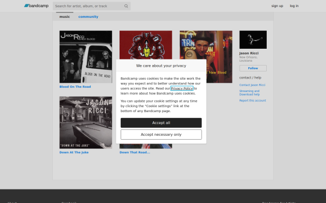
Task: Accept all cookies
Action: point(161,123)
